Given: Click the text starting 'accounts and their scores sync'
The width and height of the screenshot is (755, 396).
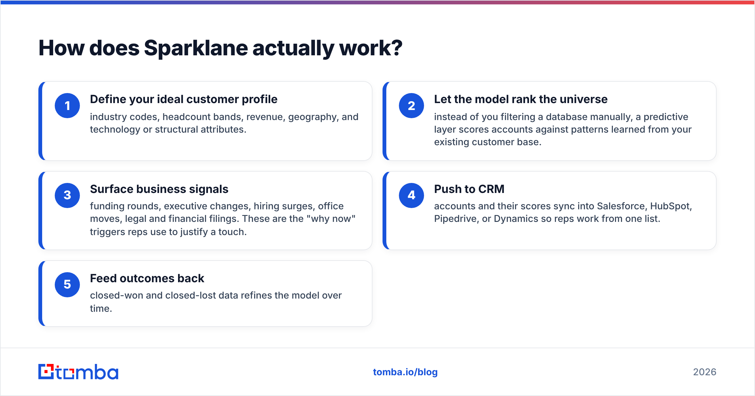Looking at the screenshot, I should point(563,212).
